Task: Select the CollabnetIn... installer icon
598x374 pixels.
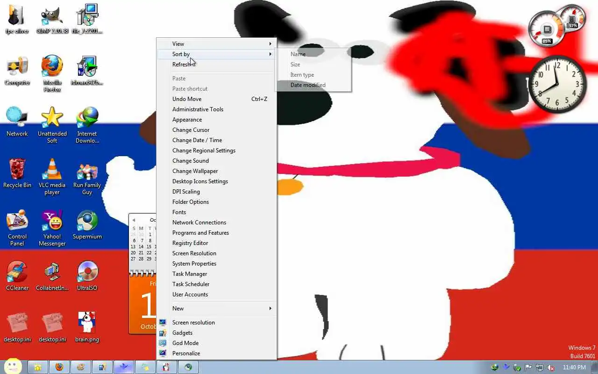Action: pyautogui.click(x=52, y=276)
